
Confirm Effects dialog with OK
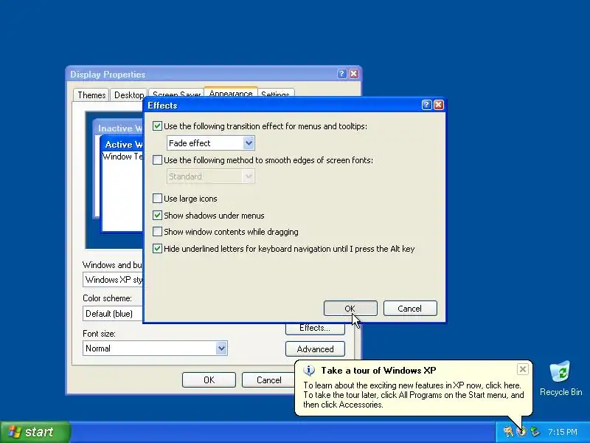click(350, 309)
